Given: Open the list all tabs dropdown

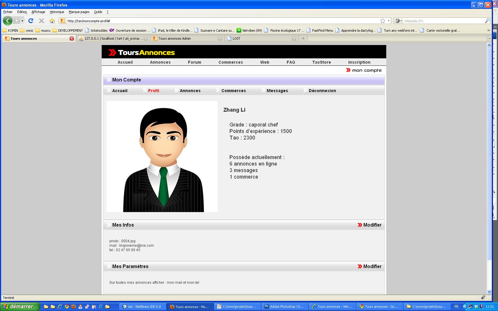Looking at the screenshot, I should click(x=489, y=39).
